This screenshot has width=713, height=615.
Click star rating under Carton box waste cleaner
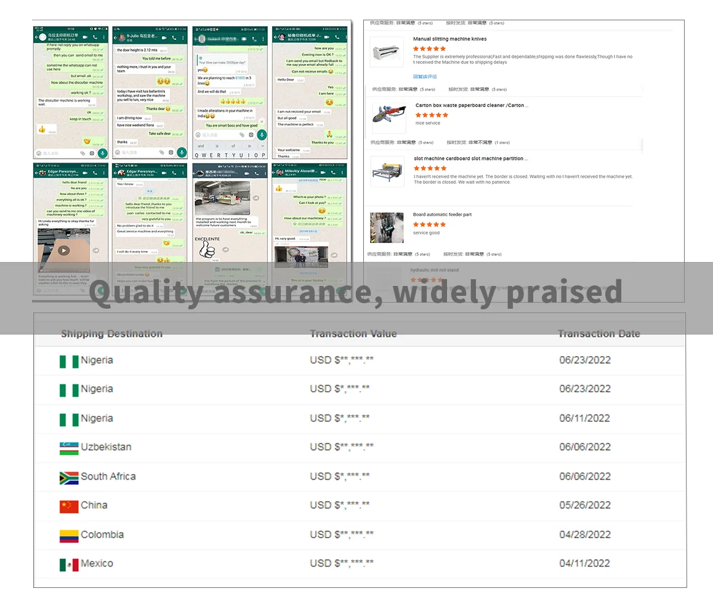point(432,115)
